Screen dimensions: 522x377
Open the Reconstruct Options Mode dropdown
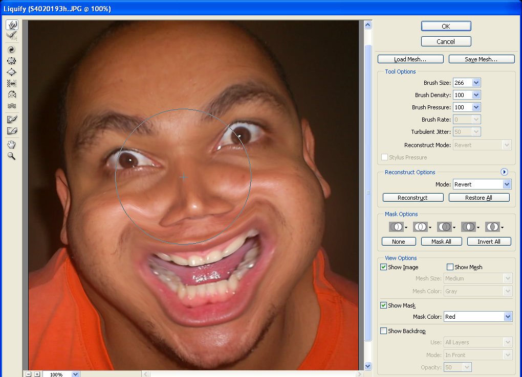(482, 184)
